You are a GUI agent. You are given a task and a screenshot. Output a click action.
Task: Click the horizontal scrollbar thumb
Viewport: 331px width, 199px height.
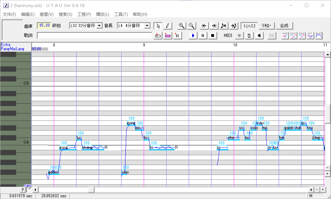click(x=91, y=190)
